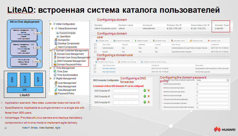Image resolution: width=238 pixels, height=136 pixels.
Task: Click the third DNS Forwarder IP field
Action: [x=126, y=103]
